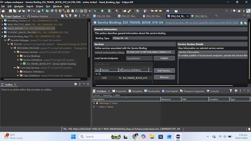Click Collapse All in Project Explorer
This screenshot has height=141, width=251.
(62, 16)
